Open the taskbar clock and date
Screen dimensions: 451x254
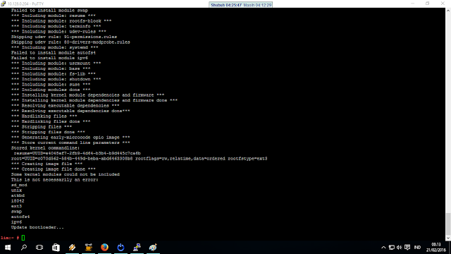[x=436, y=248]
